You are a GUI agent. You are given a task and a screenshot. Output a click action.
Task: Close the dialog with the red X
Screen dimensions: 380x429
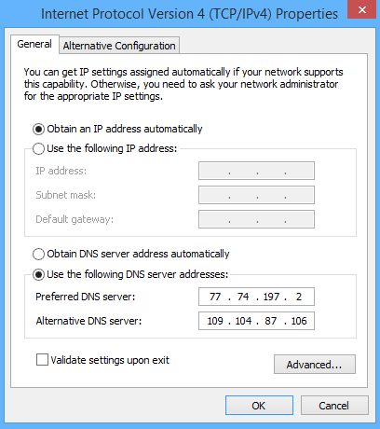361,9
